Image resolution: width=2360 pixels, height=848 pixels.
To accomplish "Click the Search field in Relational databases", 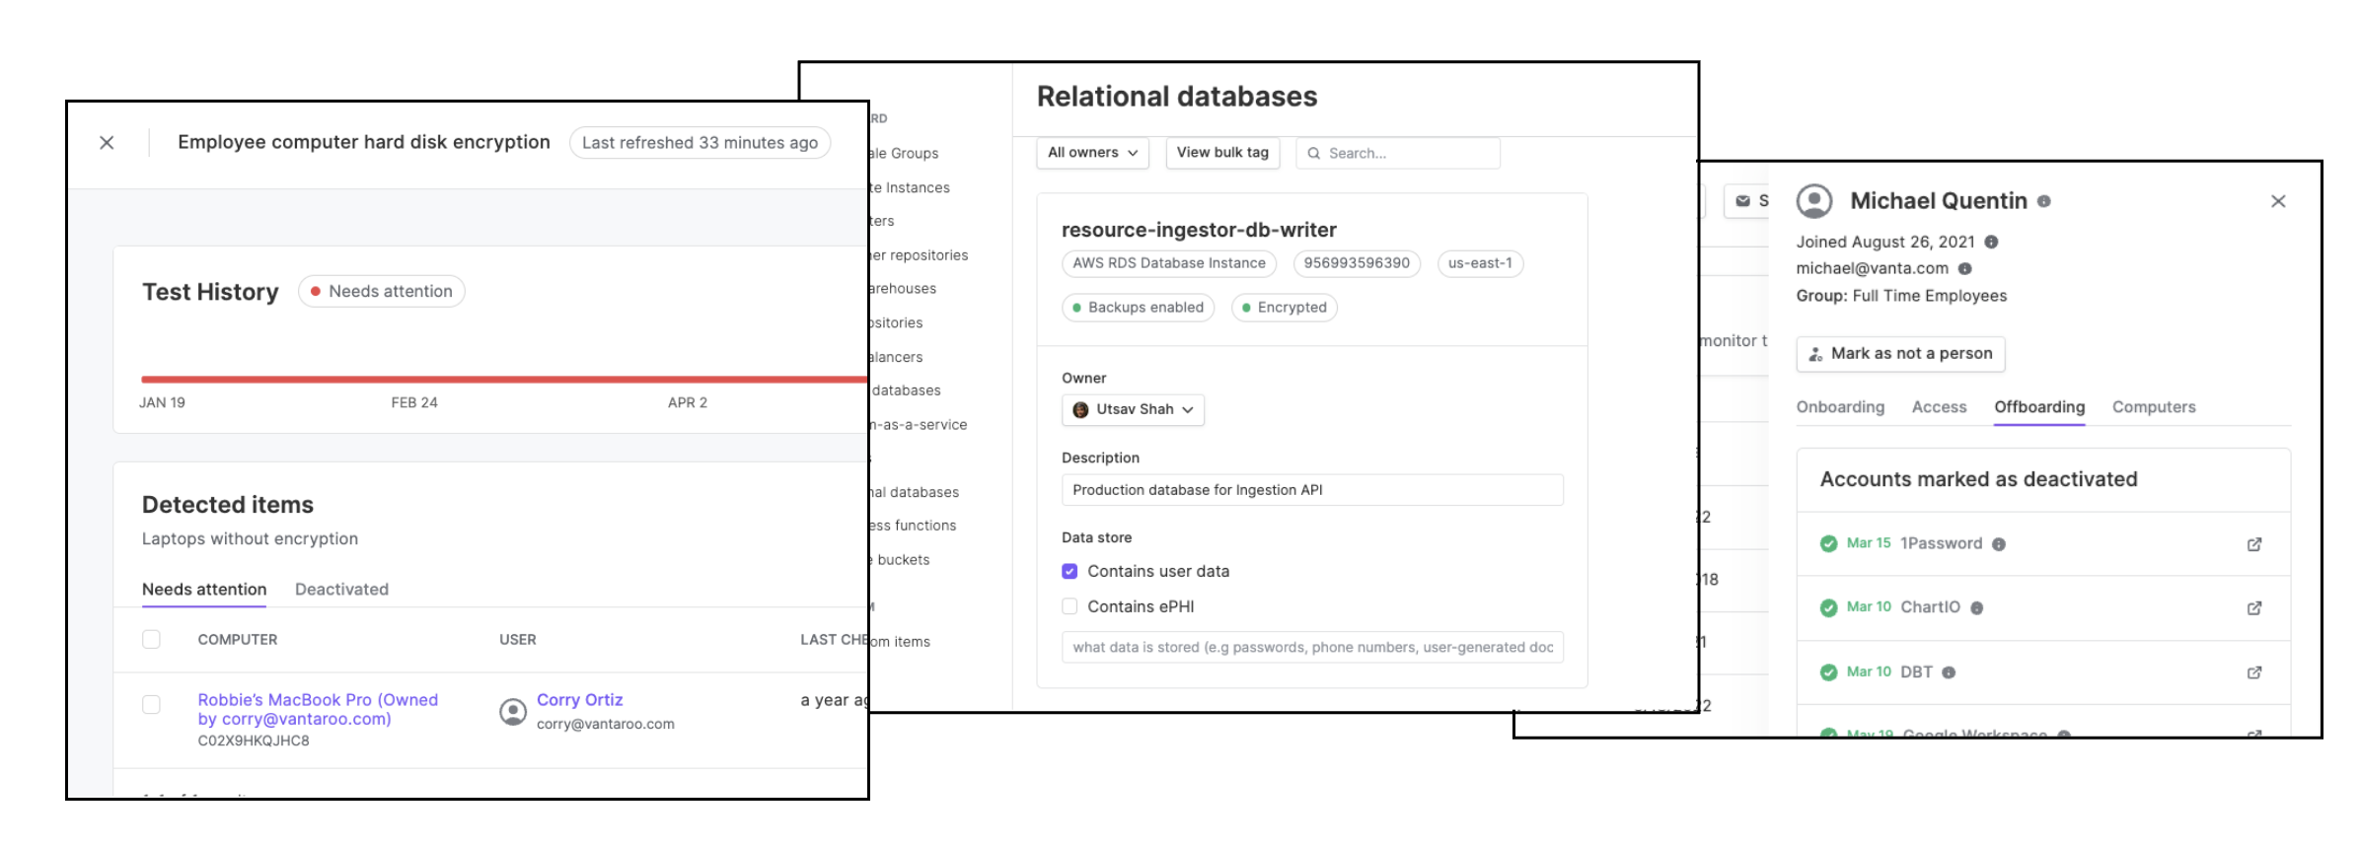I will pos(1398,153).
